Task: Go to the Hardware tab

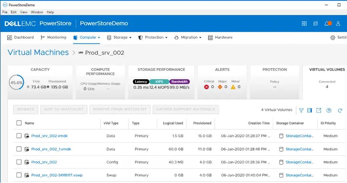Action: (220, 37)
